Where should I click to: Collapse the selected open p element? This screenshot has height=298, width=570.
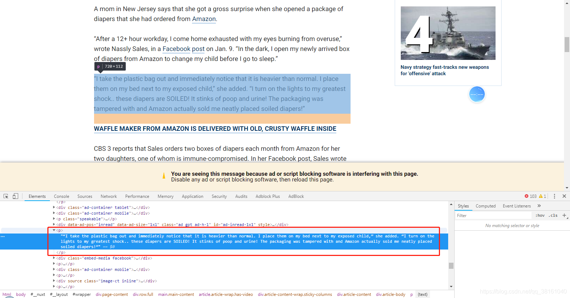click(x=54, y=230)
